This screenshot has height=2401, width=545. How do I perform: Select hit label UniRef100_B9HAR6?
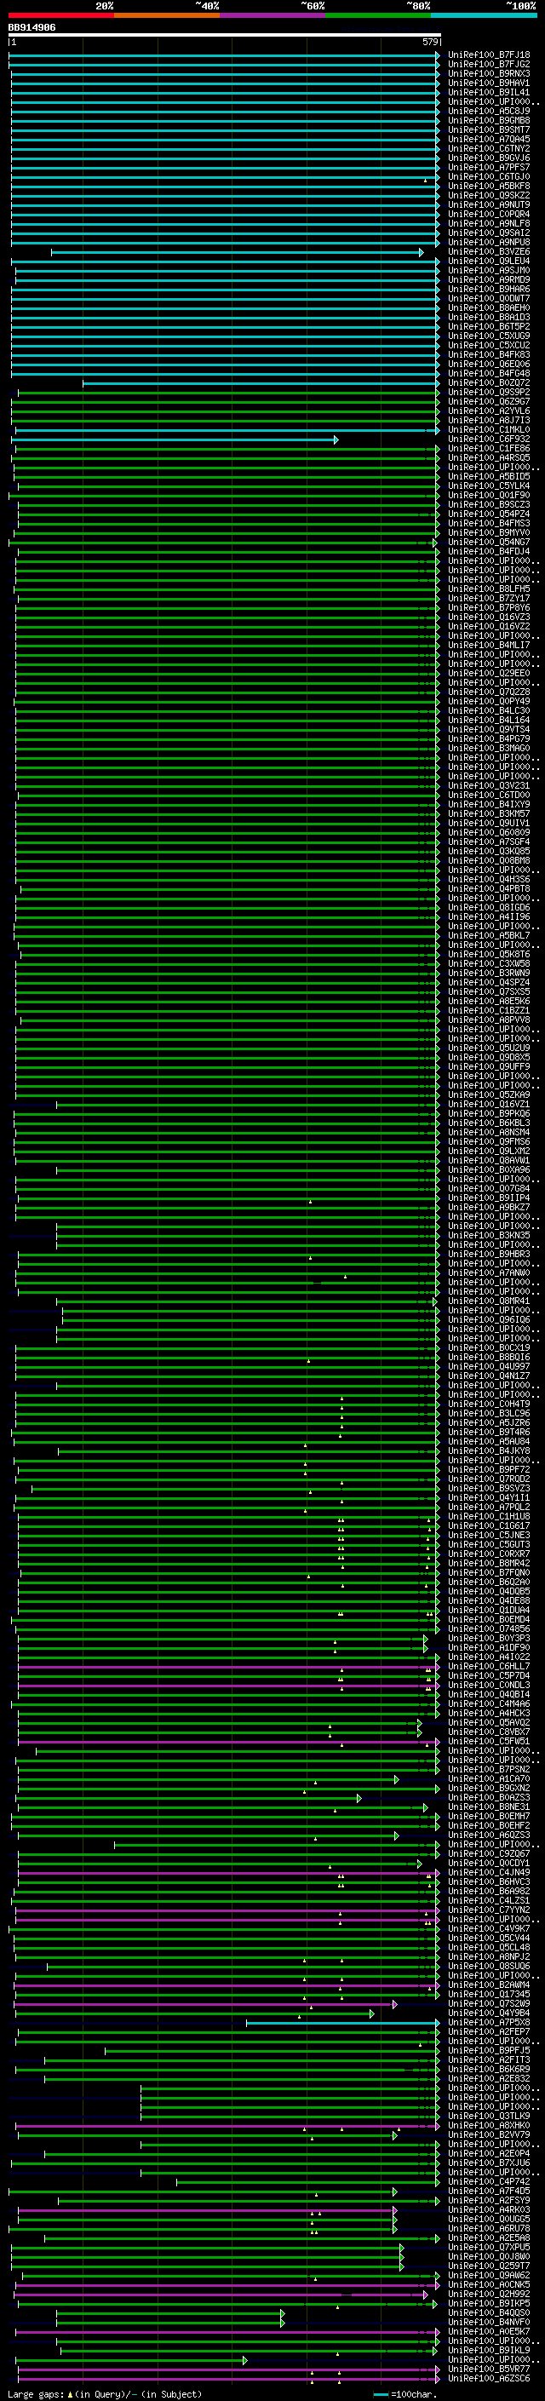[x=488, y=290]
